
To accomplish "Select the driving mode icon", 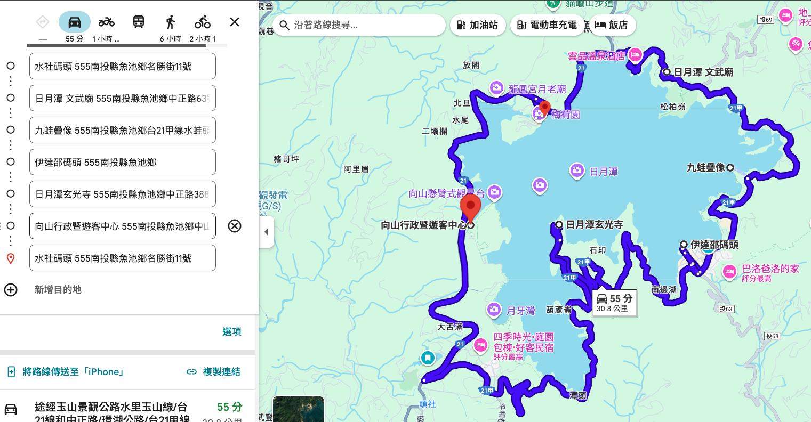I will click(x=74, y=21).
